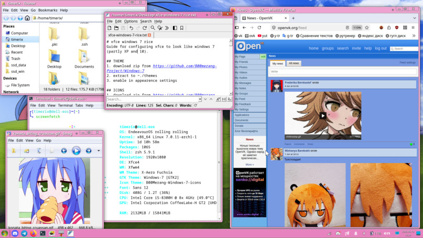Image resolution: width=423 pixels, height=238 pixels.
Task: Open the Search menu in Mousepad
Action: (x=146, y=21)
